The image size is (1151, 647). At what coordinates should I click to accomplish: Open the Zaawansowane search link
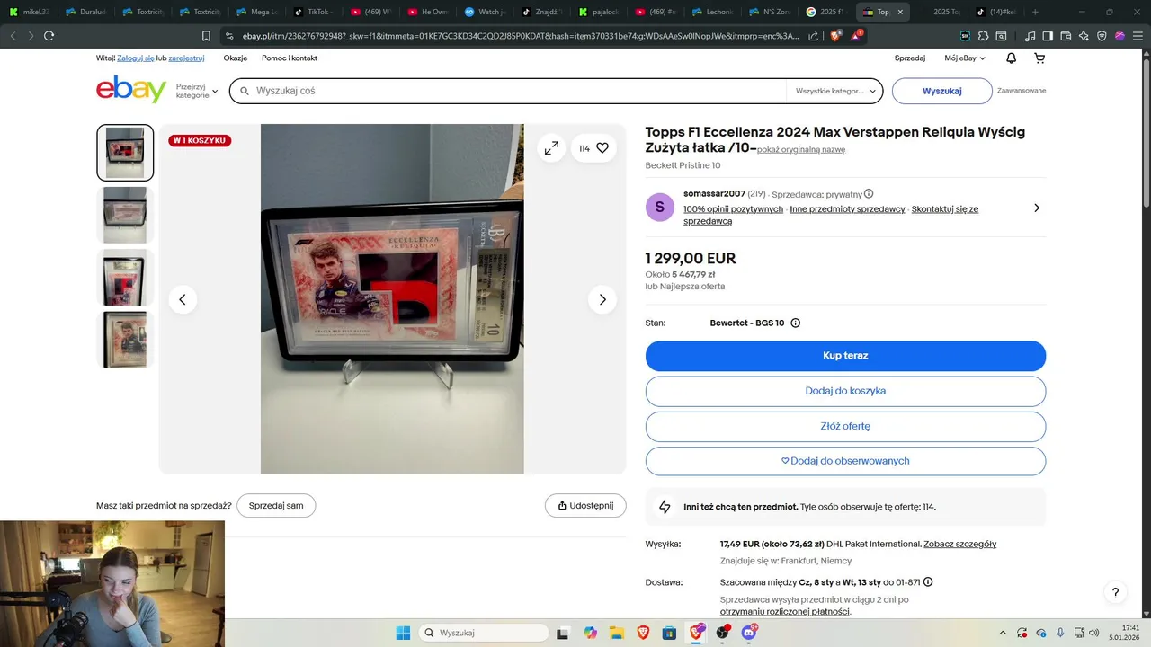click(1022, 91)
